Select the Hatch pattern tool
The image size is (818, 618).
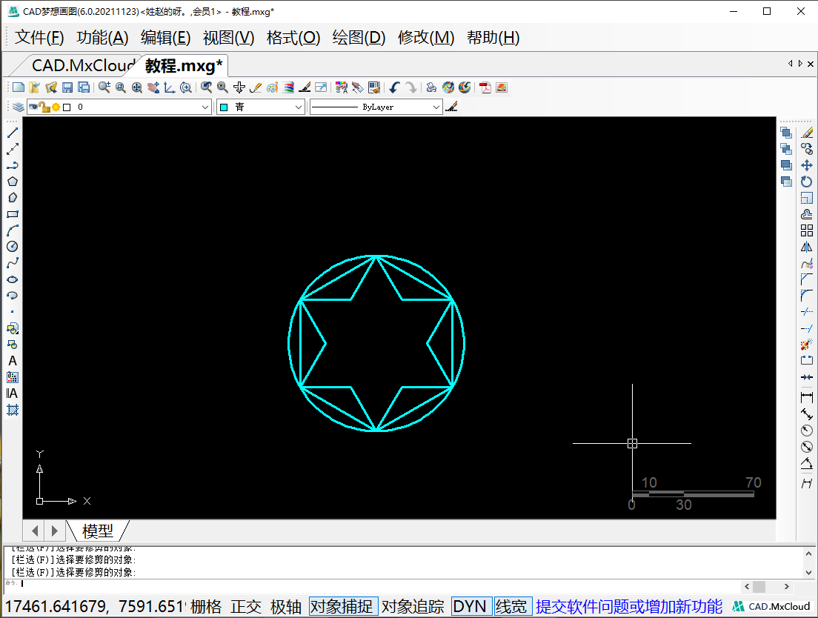(x=13, y=410)
